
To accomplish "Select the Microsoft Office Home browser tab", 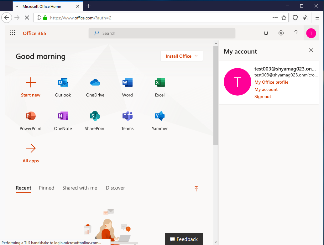I will [x=48, y=6].
